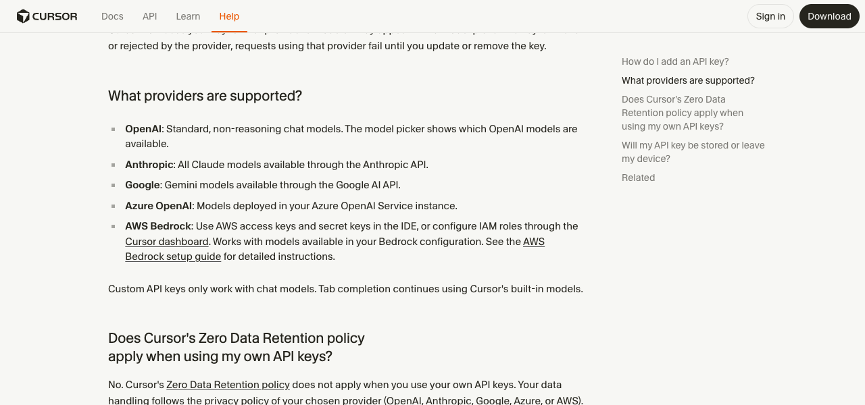This screenshot has height=405, width=865.
Task: Click the Sign in button
Action: tap(770, 16)
